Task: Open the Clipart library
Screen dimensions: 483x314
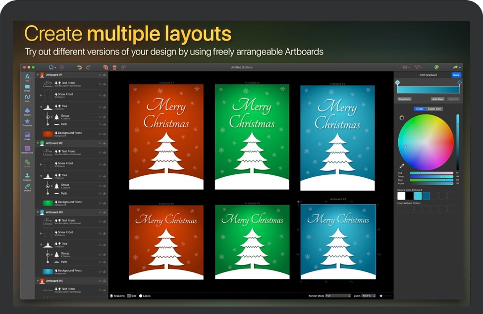Action: [27, 110]
